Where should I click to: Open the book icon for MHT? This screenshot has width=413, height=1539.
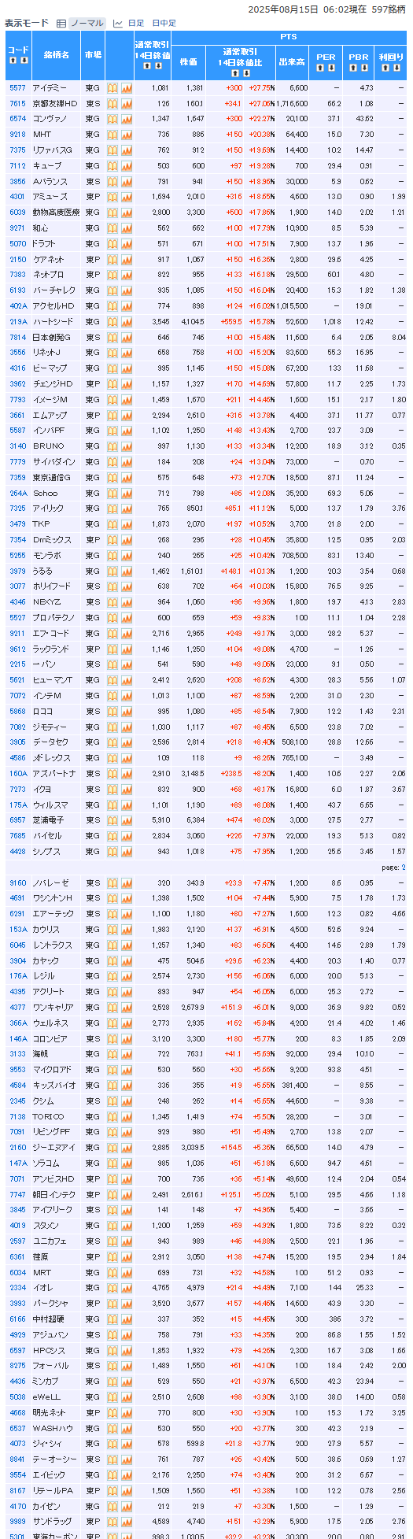pos(112,135)
